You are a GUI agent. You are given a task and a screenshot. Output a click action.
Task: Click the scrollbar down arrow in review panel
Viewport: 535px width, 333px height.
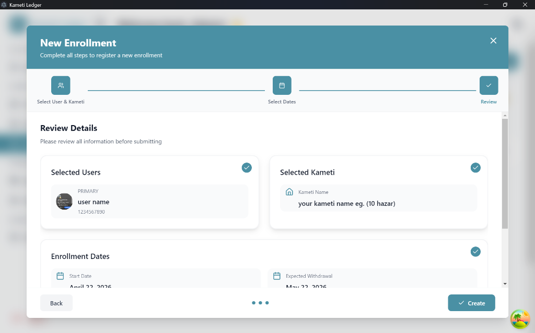(x=505, y=283)
